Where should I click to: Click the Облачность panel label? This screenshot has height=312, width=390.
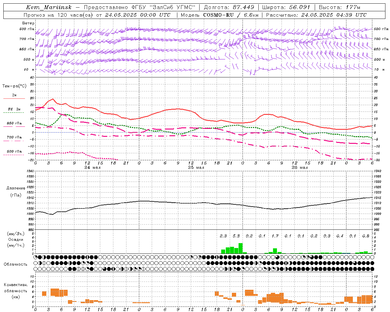16,264
